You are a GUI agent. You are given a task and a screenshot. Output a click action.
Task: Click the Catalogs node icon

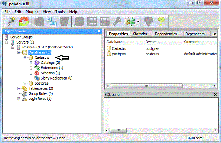coord(37,63)
